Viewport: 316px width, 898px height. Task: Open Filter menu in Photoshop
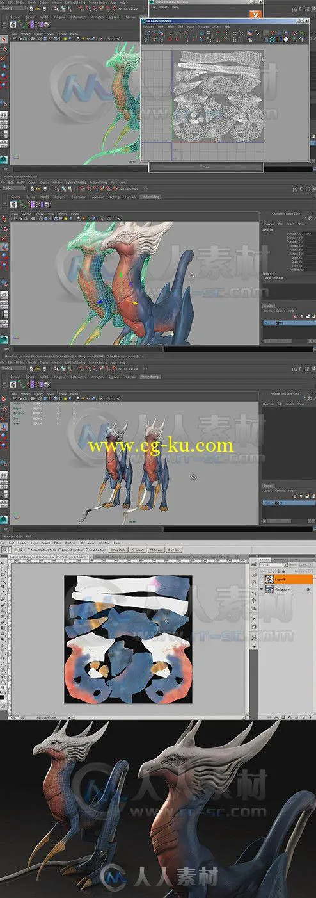(x=58, y=543)
